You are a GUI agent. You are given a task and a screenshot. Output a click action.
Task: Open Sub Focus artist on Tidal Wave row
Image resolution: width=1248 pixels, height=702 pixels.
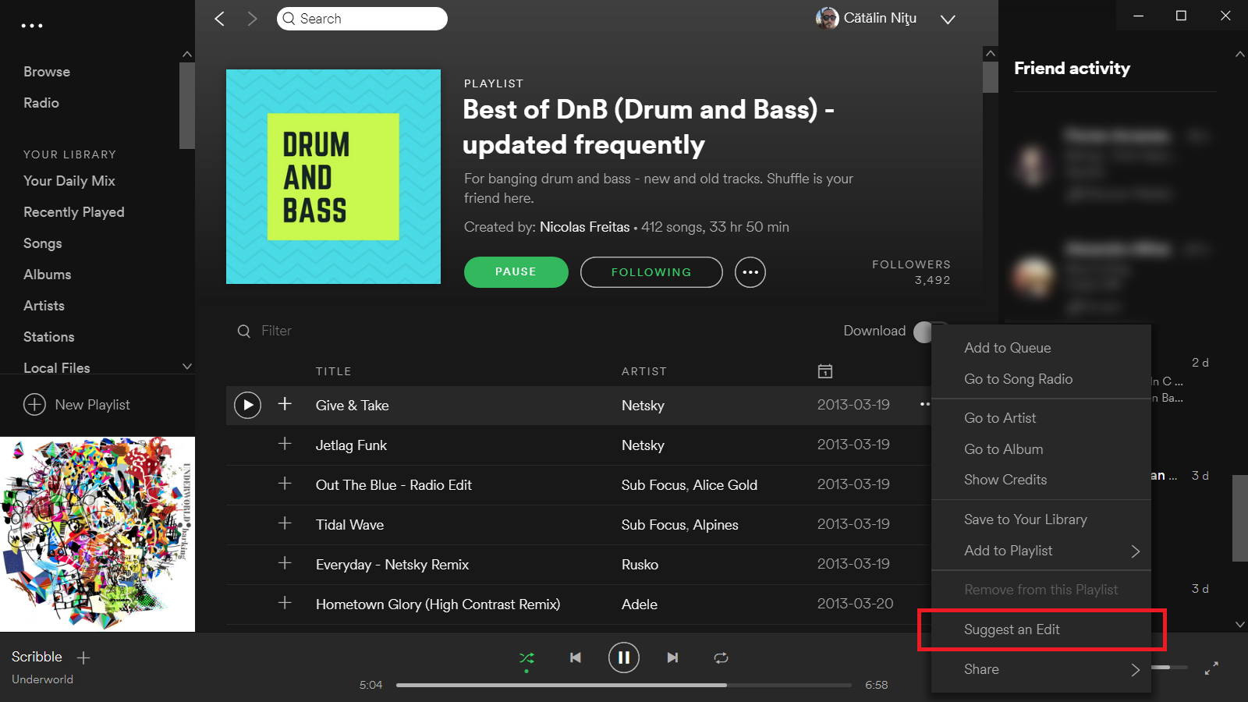click(x=654, y=525)
